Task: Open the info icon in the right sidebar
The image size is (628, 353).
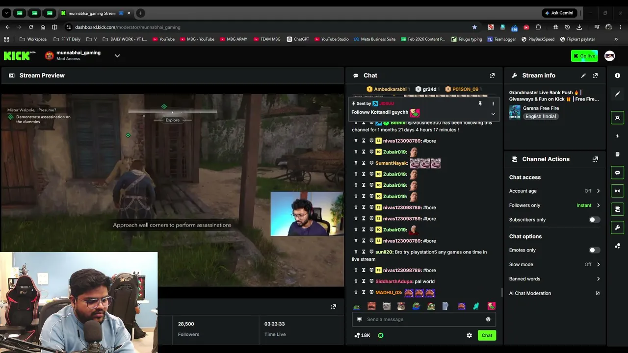Action: (x=617, y=76)
